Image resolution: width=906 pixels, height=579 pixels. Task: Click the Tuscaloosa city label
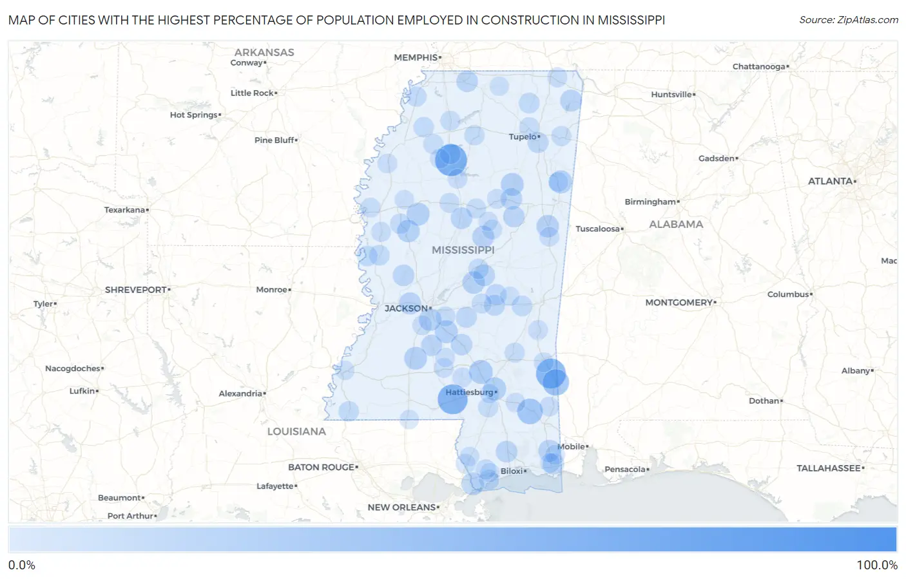597,229
